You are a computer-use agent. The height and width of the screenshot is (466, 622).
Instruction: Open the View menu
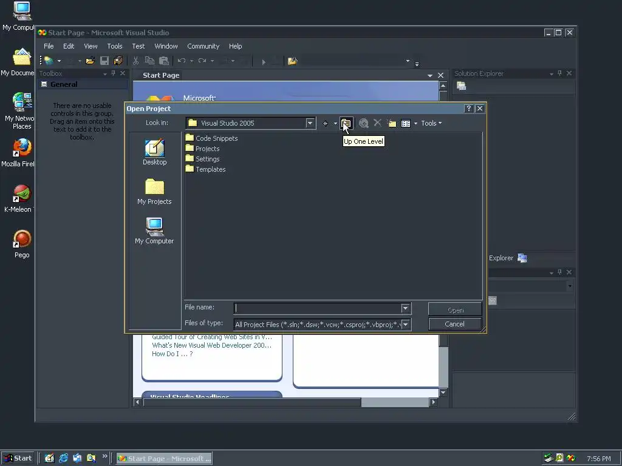click(x=91, y=46)
